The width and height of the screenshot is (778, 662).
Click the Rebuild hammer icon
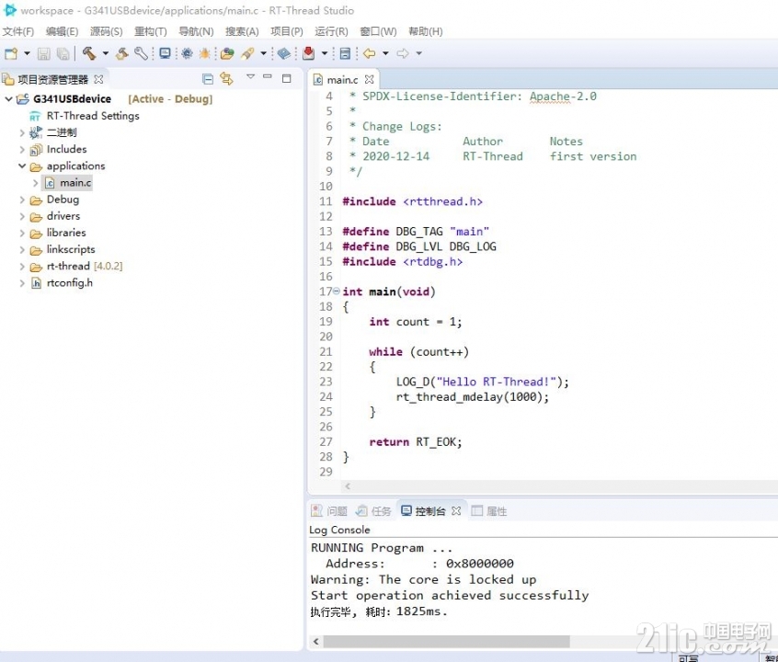click(x=121, y=53)
